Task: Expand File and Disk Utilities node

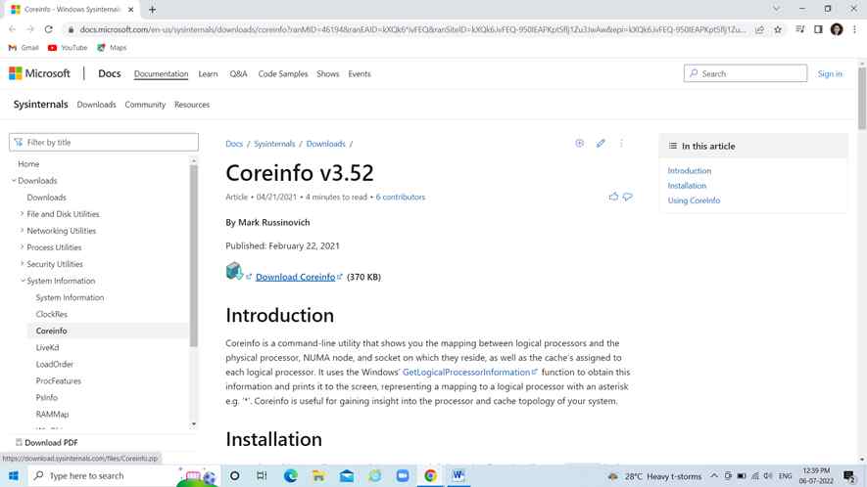Action: [x=23, y=214]
